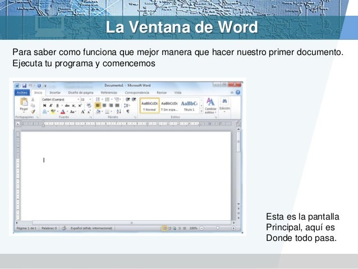Toggle subscript formatting

(74, 106)
